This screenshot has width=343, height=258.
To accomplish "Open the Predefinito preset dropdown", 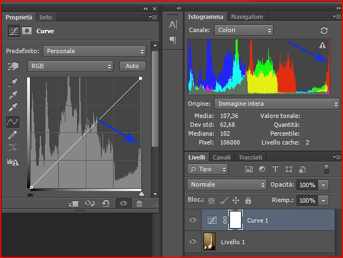I will [x=94, y=51].
